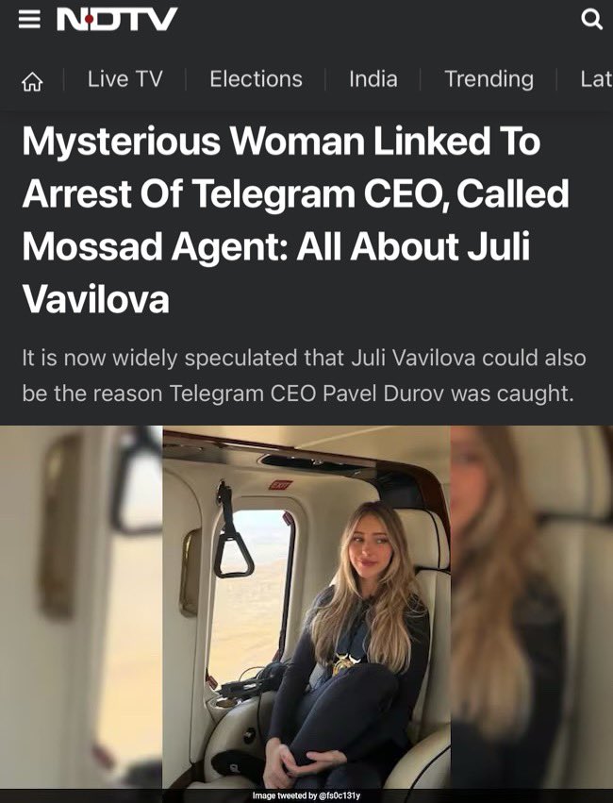
Task: Click the word Mossad in the headline
Action: [x=92, y=246]
